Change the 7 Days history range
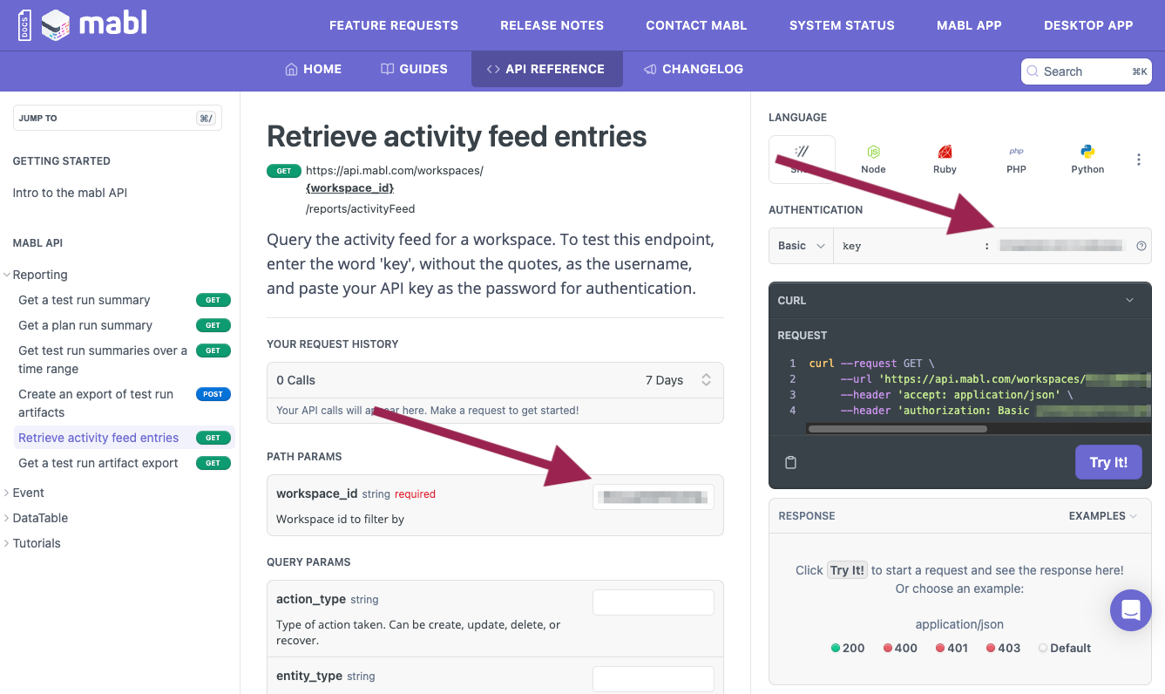Viewport: 1165px width, 694px height. (678, 380)
